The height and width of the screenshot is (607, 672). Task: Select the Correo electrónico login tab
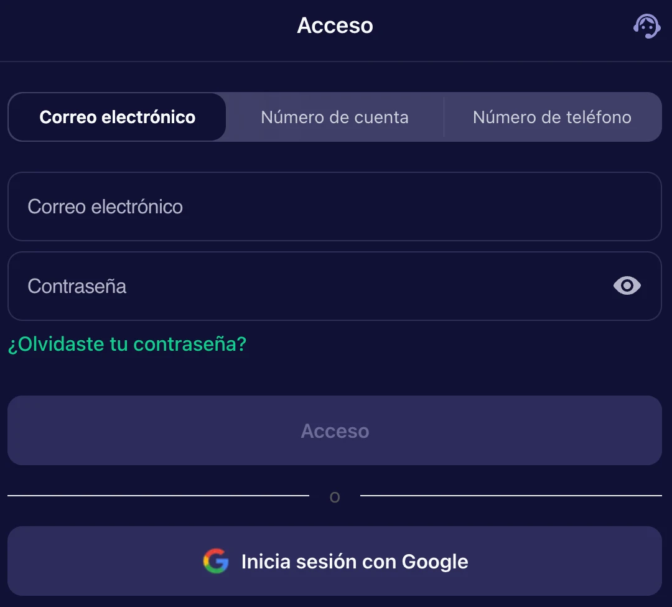click(116, 117)
